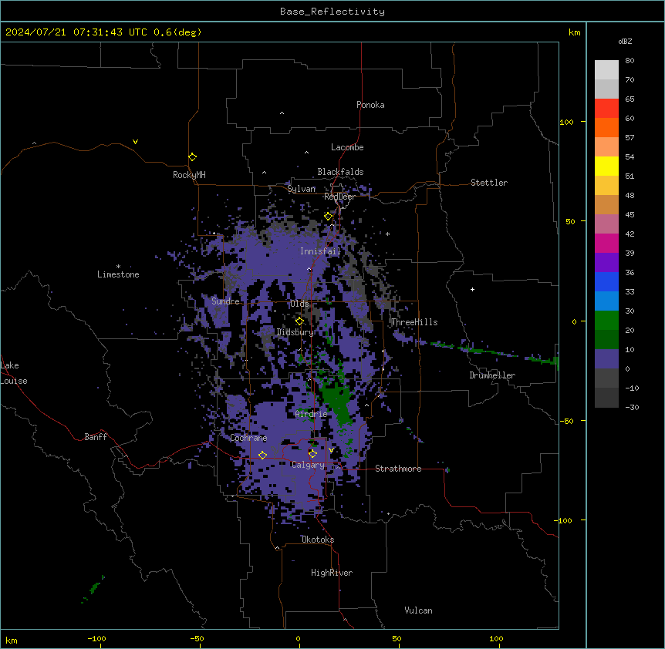Screen dimensions: 665x649
Task: Click the -50 tick label on bottom axis
Action: pyautogui.click(x=197, y=638)
